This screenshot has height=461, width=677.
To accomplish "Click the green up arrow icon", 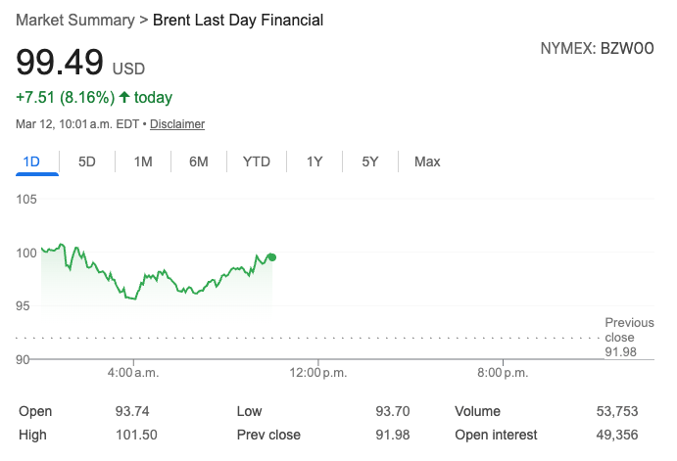I will (x=123, y=97).
